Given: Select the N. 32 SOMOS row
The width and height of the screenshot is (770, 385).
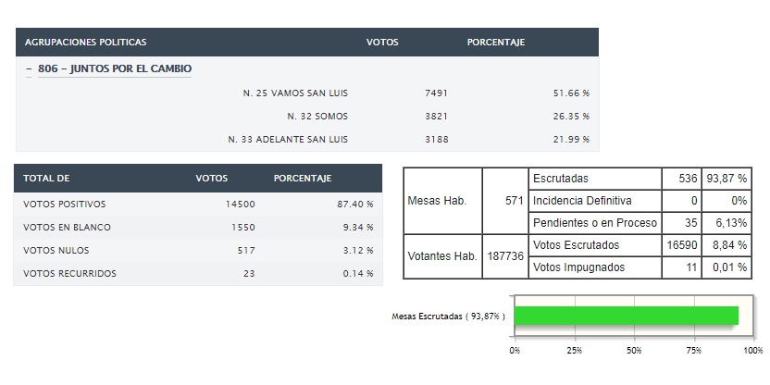Looking at the screenshot, I should pyautogui.click(x=307, y=117).
